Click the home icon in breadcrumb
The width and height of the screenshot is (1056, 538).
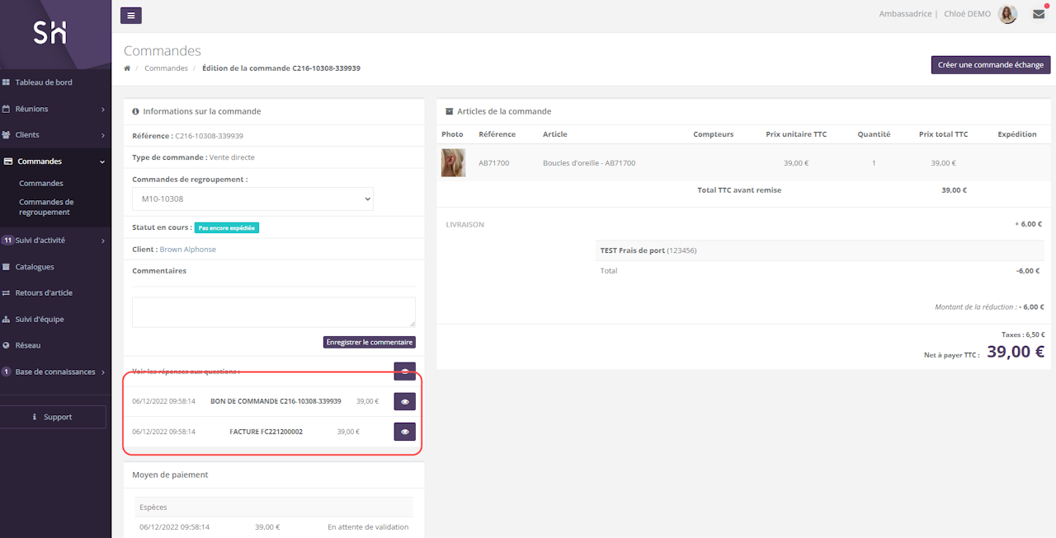(x=127, y=68)
